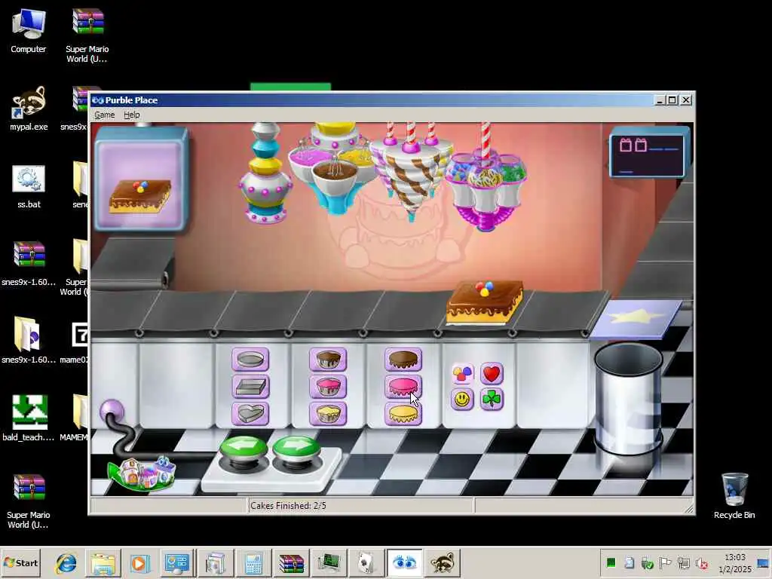The width and height of the screenshot is (772, 579).
Task: Open the Help menu
Action: point(131,115)
